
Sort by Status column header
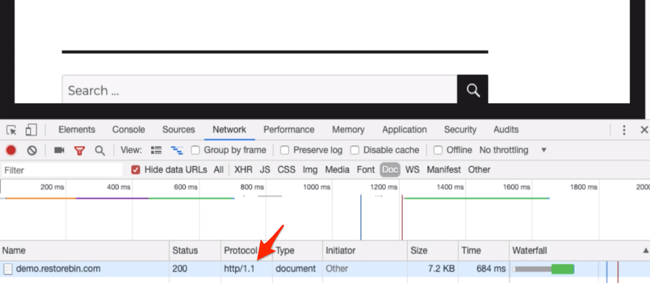click(195, 251)
